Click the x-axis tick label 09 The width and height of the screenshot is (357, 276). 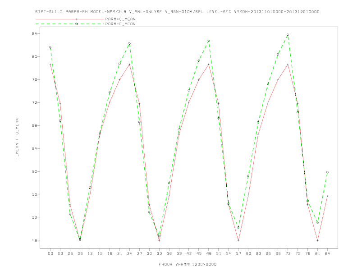pos(80,253)
